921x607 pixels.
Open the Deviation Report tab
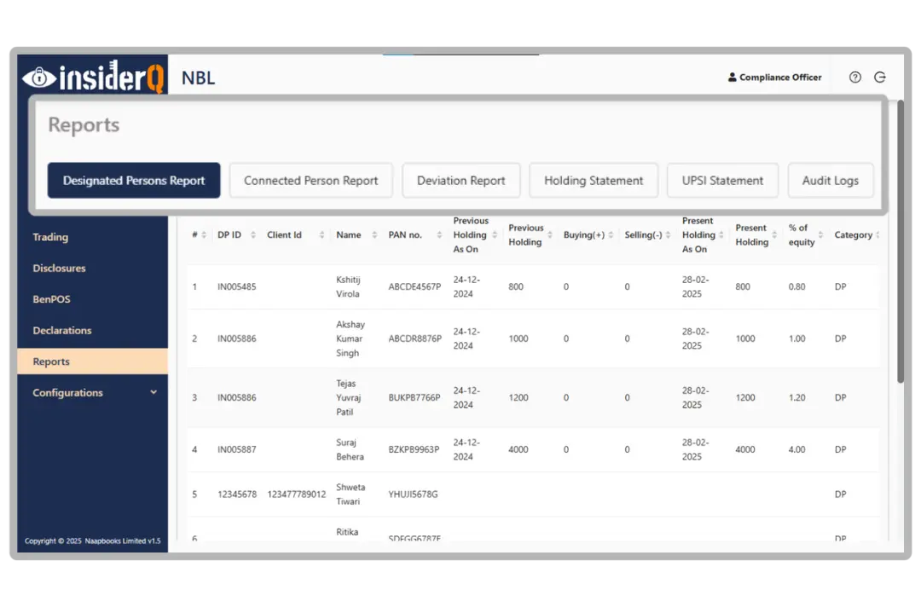coord(461,180)
